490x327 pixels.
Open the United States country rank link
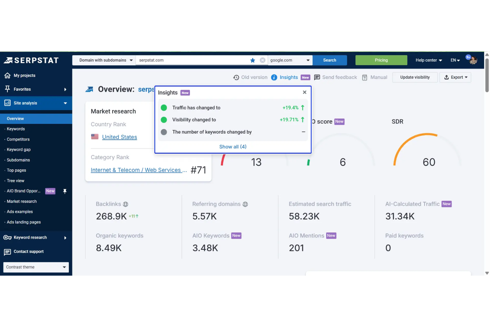pyautogui.click(x=120, y=137)
